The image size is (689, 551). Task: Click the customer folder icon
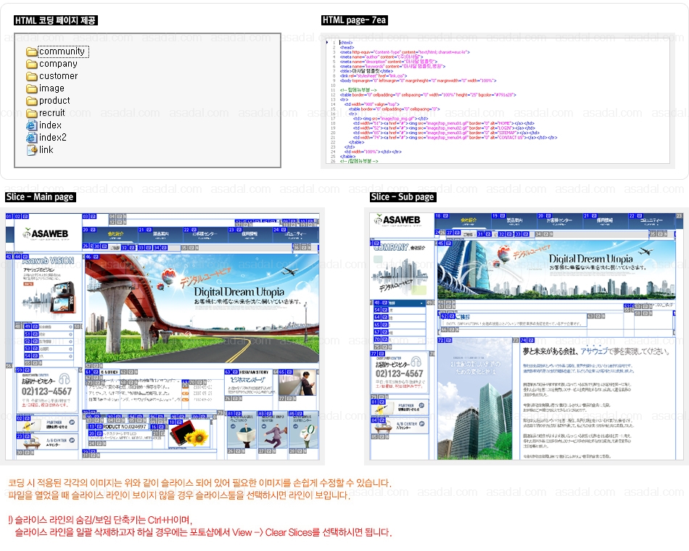tap(32, 76)
